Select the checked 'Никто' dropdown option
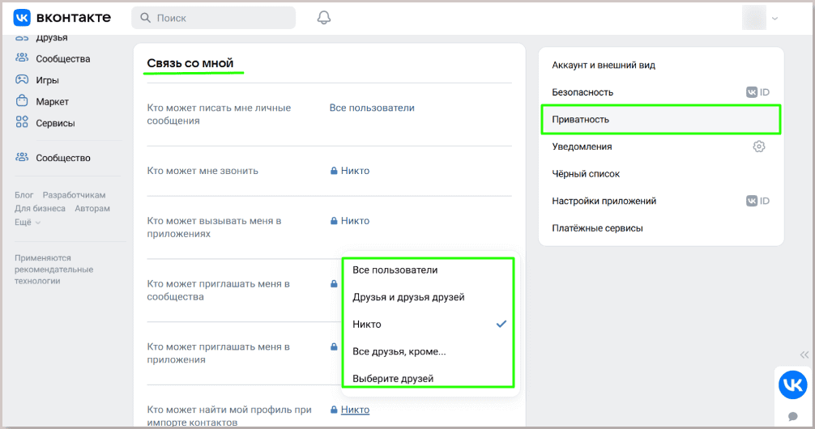Screen dimensions: 815x429 coord(429,324)
